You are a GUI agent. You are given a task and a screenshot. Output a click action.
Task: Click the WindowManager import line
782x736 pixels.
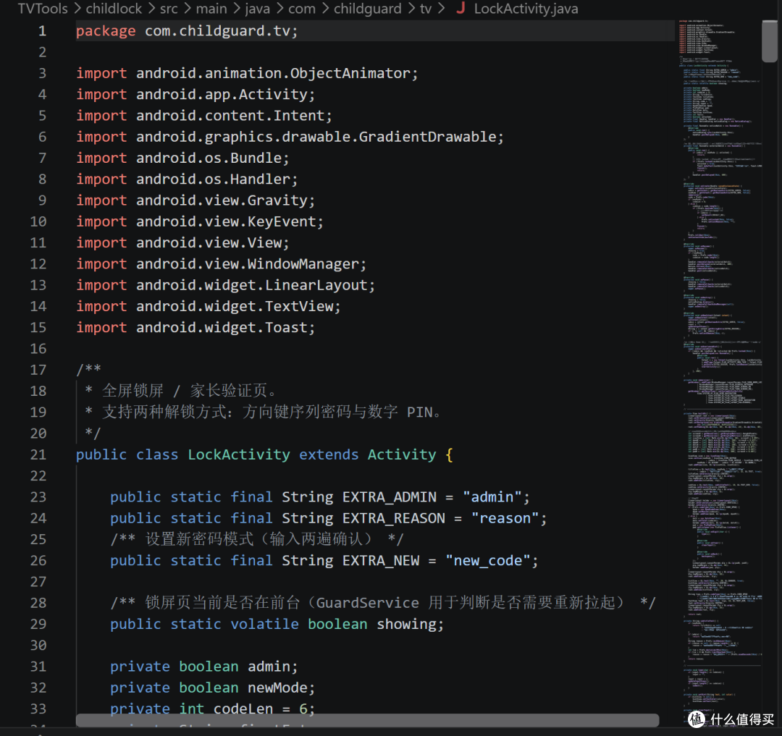tap(222, 263)
